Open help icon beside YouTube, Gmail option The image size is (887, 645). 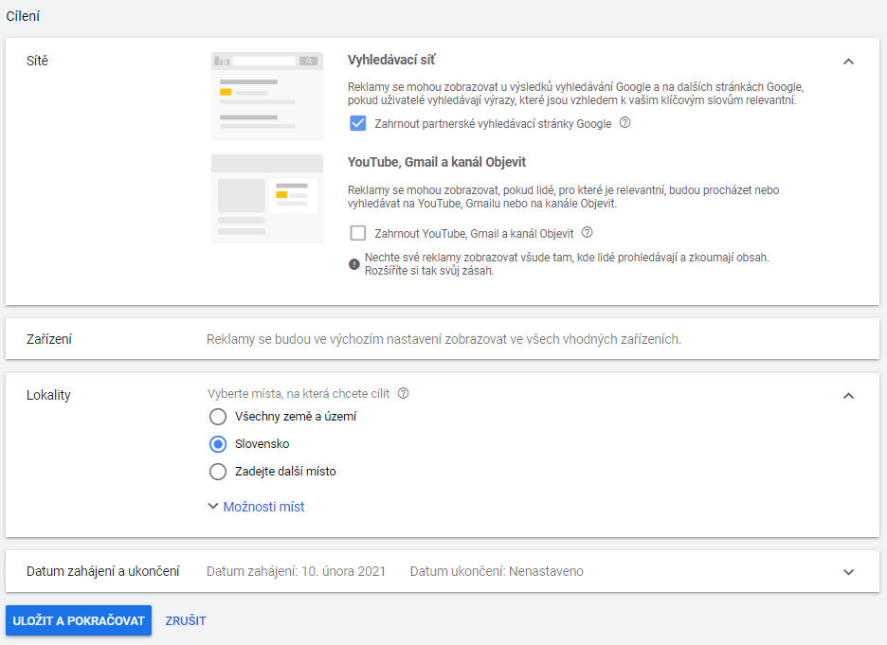(588, 232)
